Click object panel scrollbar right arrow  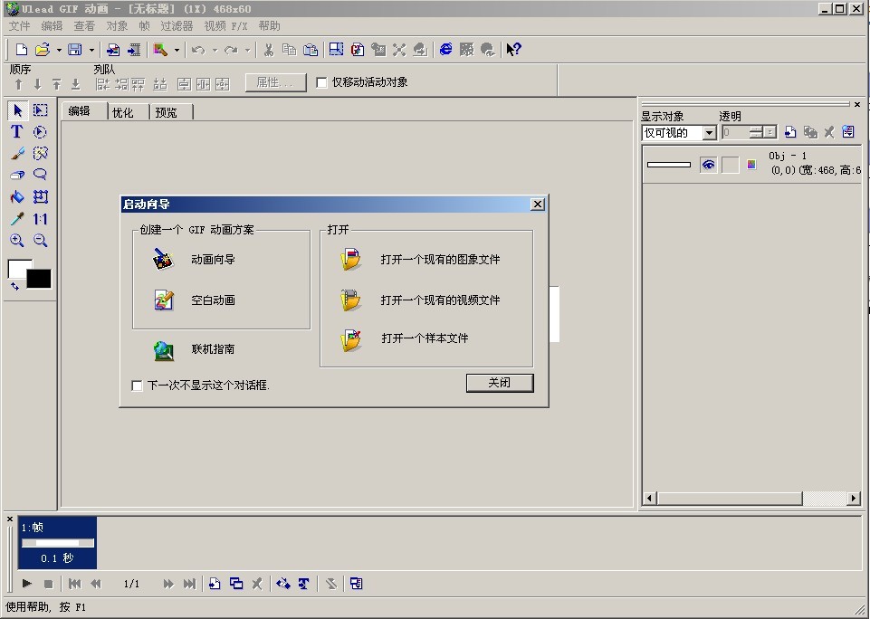tap(854, 498)
